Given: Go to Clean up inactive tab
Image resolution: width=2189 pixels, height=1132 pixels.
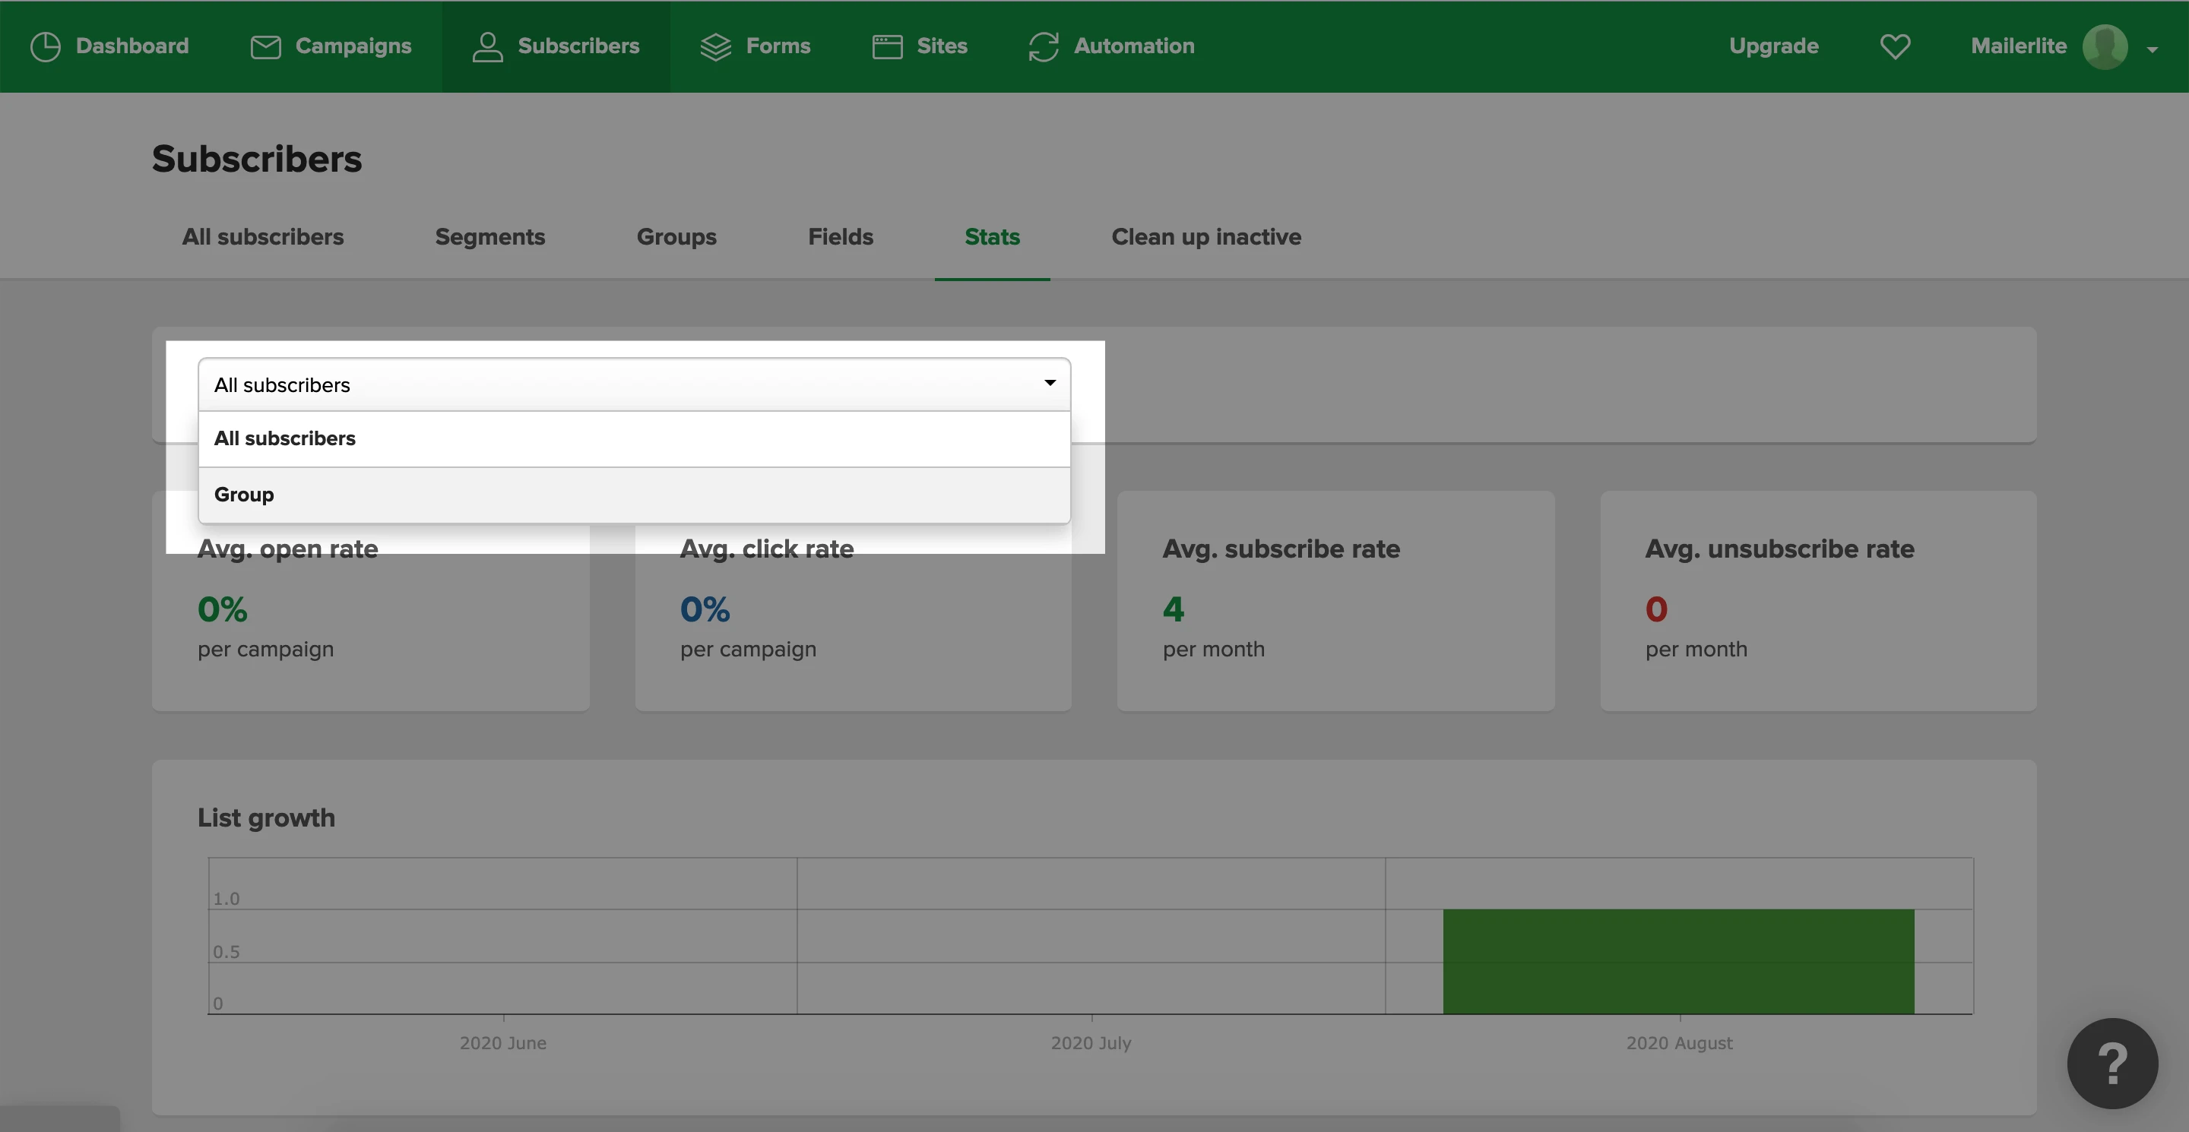Looking at the screenshot, I should point(1205,237).
